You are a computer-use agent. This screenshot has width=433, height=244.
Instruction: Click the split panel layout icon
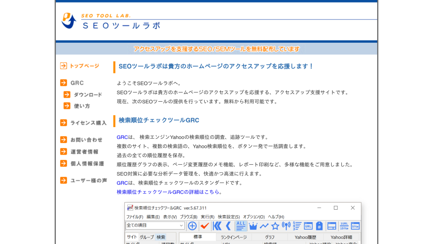coord(332,226)
